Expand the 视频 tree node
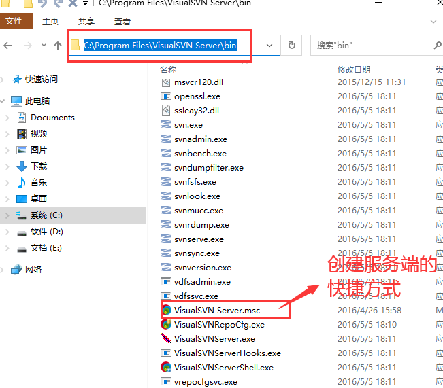Viewport: 443px width, 388px height. 7,134
